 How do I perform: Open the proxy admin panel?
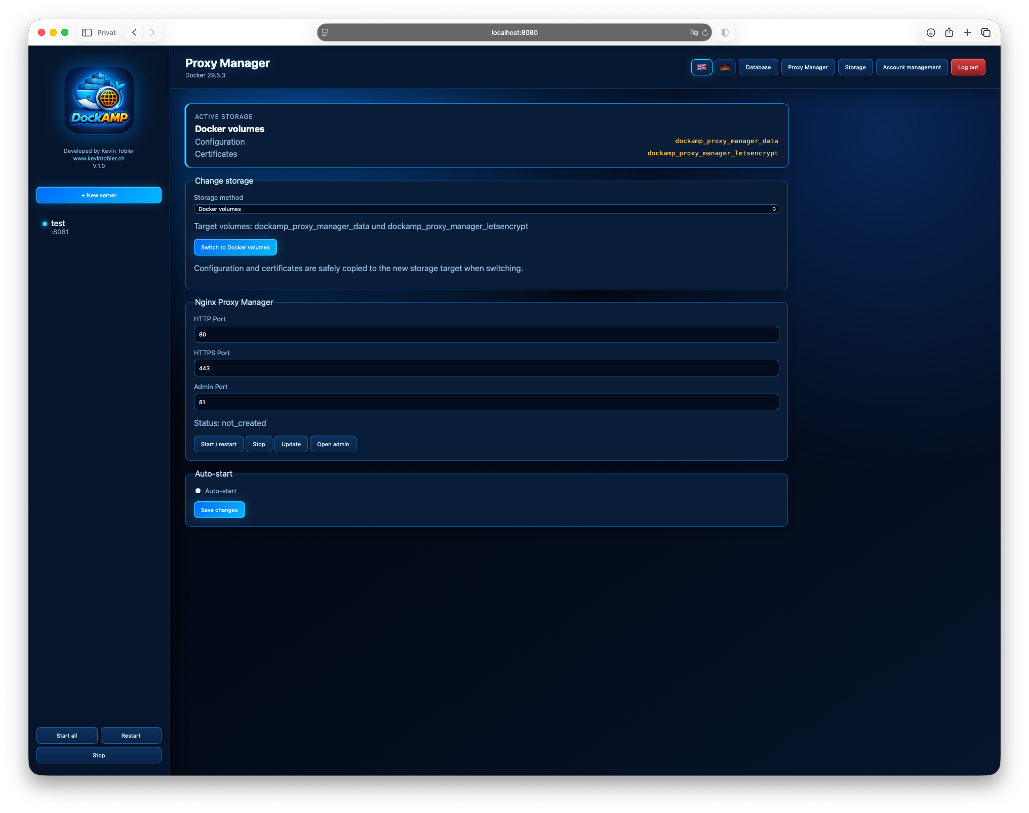pyautogui.click(x=333, y=444)
